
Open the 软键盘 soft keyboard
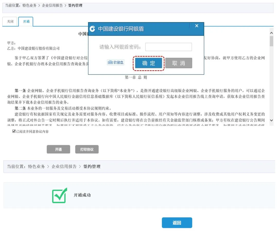tap(116, 62)
